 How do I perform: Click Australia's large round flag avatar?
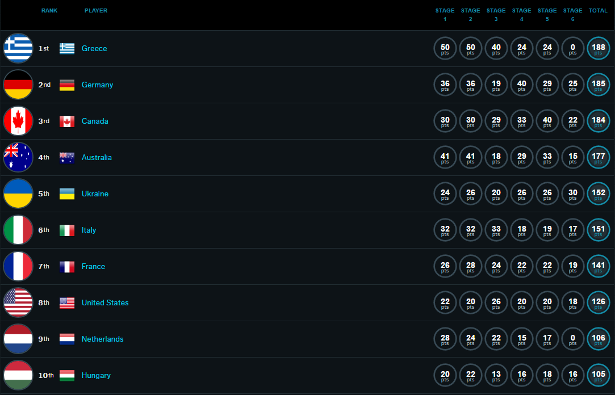[18, 157]
